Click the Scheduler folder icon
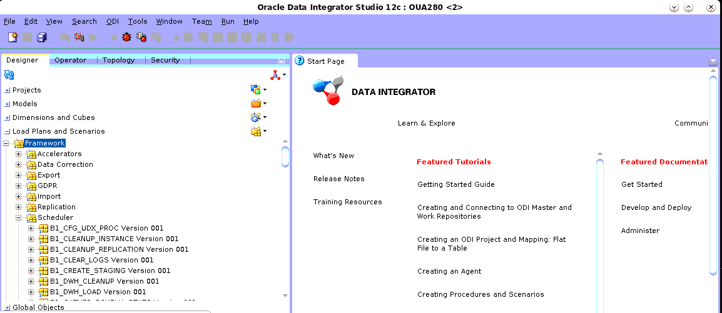The height and width of the screenshot is (313, 722). click(x=31, y=217)
